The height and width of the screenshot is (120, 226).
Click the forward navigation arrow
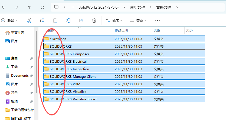pos(17,7)
